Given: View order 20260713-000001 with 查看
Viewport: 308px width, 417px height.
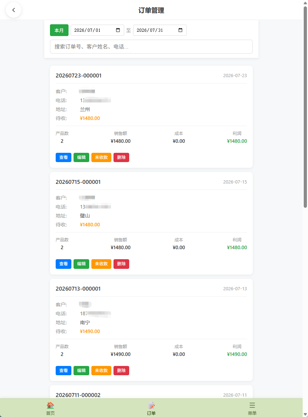Looking at the screenshot, I should click(x=63, y=371).
